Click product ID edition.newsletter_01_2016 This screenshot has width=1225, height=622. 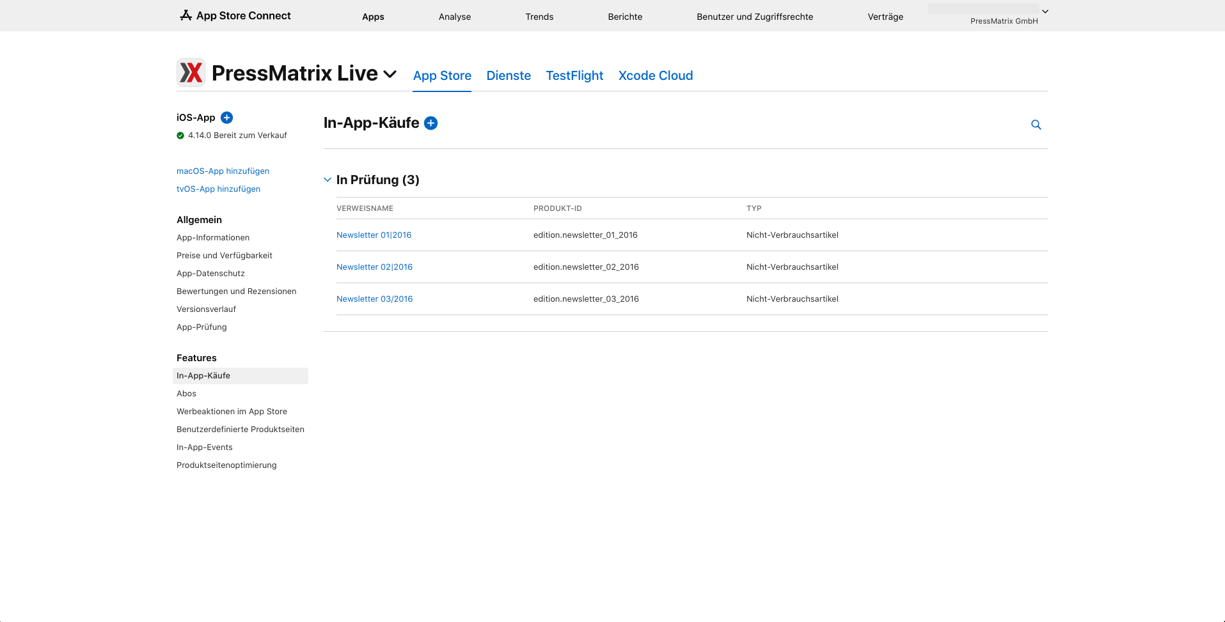585,235
